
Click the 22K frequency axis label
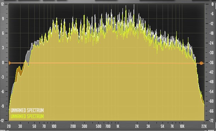204,126
